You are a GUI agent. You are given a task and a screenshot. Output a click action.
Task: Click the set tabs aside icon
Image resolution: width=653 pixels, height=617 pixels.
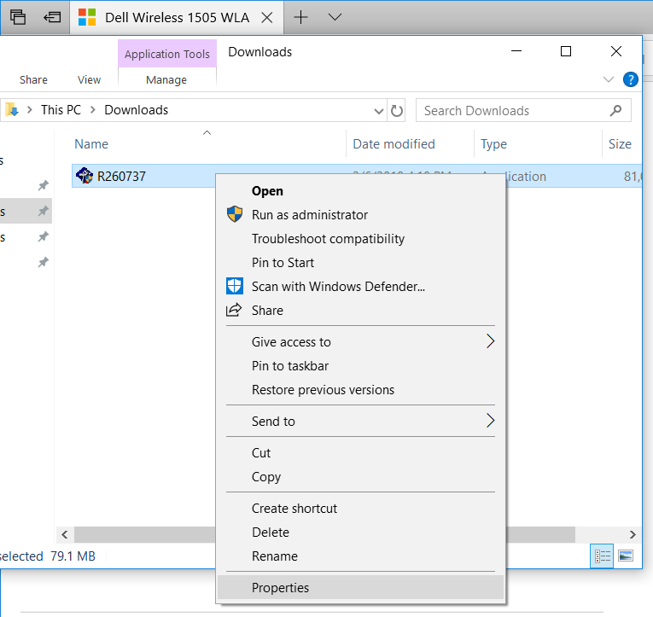pyautogui.click(x=52, y=17)
